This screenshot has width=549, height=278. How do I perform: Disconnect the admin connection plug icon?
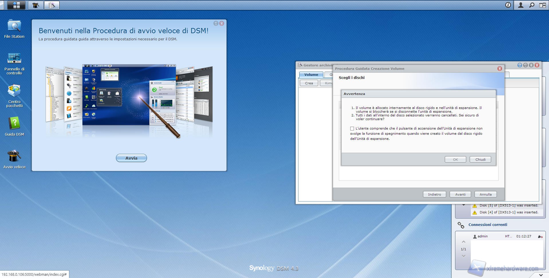click(540, 237)
